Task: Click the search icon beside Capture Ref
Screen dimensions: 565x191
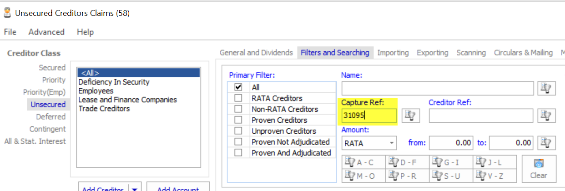Action: tap(411, 116)
